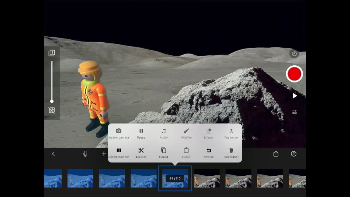350x197 pixels.
Task: Click the Insérer caméra icon
Action: click(118, 131)
